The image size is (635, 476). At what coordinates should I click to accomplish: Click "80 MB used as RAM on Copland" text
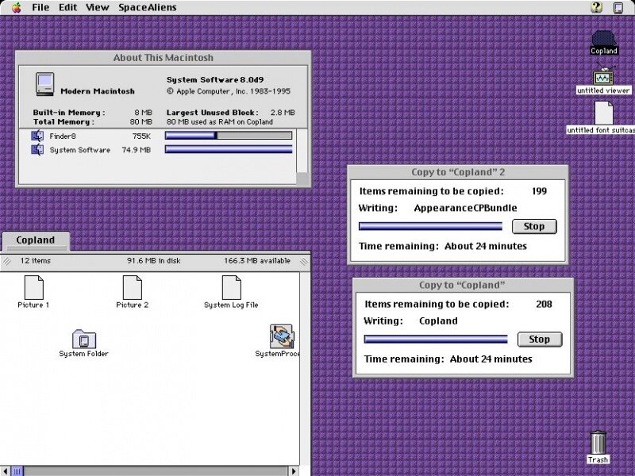coord(220,122)
